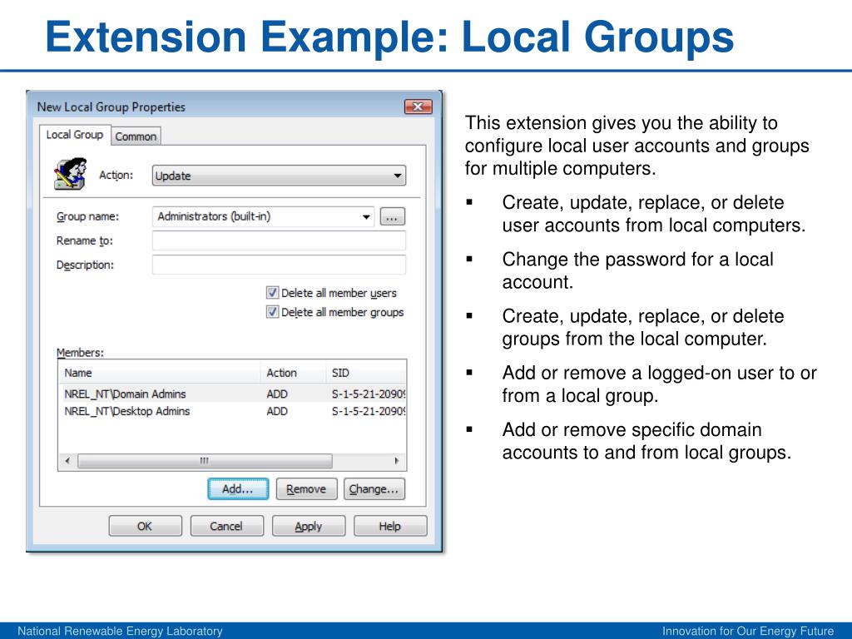Click the Administrators (built-in) group name text
The image size is (852, 639).
point(214,216)
